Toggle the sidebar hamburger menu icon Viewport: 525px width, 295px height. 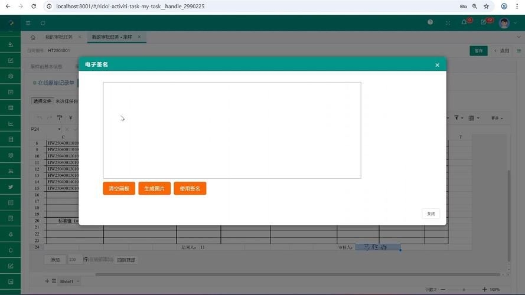coord(28,23)
